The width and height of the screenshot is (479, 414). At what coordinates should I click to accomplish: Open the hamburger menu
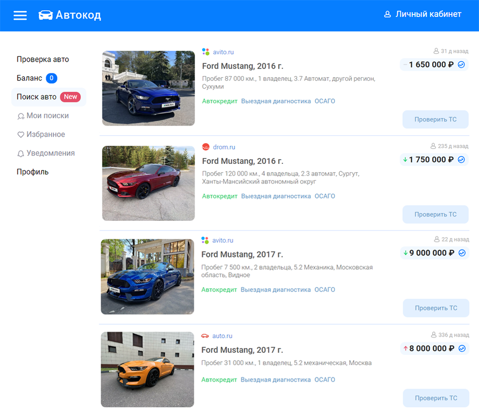pyautogui.click(x=20, y=15)
